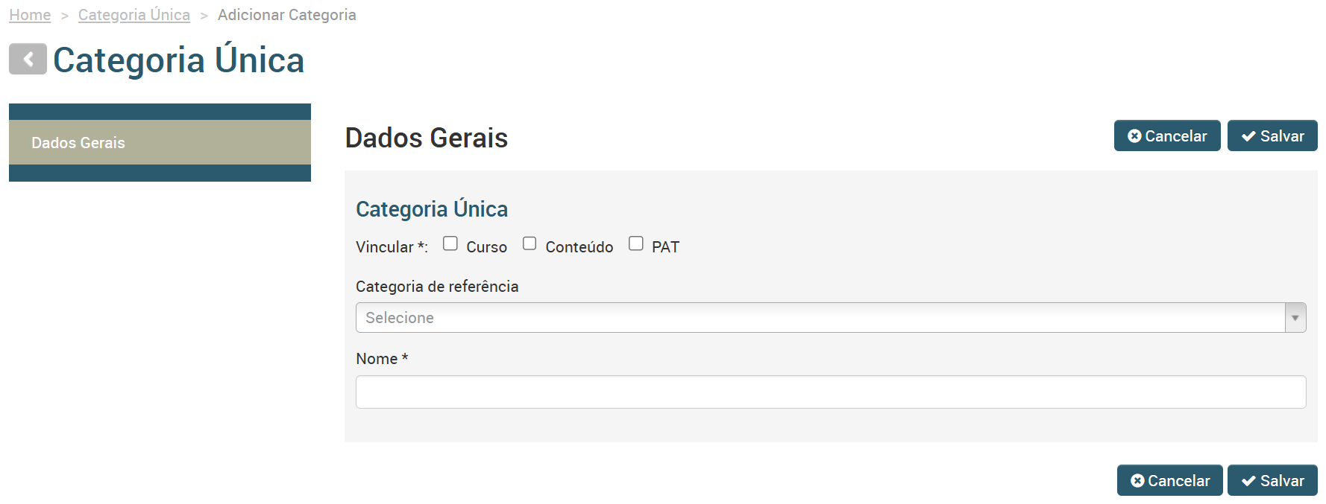Viewport: 1326px width, 504px height.
Task: Click the checkmark icon on top Salvar button
Action: coord(1248,136)
